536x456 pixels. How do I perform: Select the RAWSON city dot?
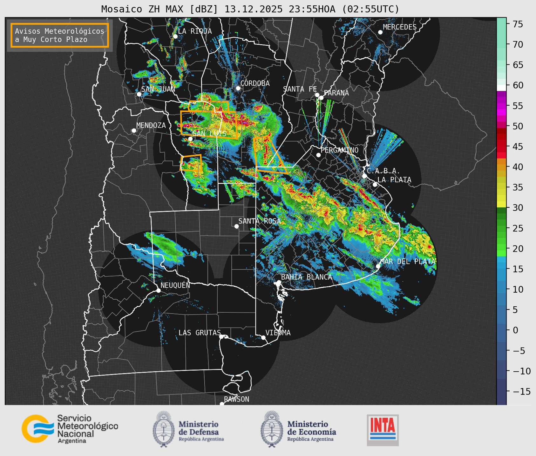pyautogui.click(x=222, y=404)
